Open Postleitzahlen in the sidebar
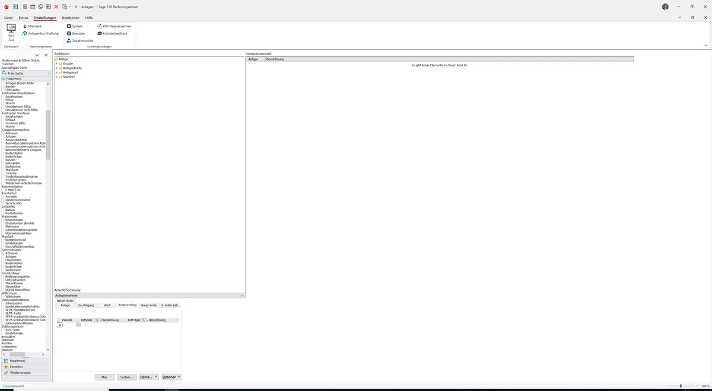Image resolution: width=712 pixels, height=391 pixels. click(14, 213)
